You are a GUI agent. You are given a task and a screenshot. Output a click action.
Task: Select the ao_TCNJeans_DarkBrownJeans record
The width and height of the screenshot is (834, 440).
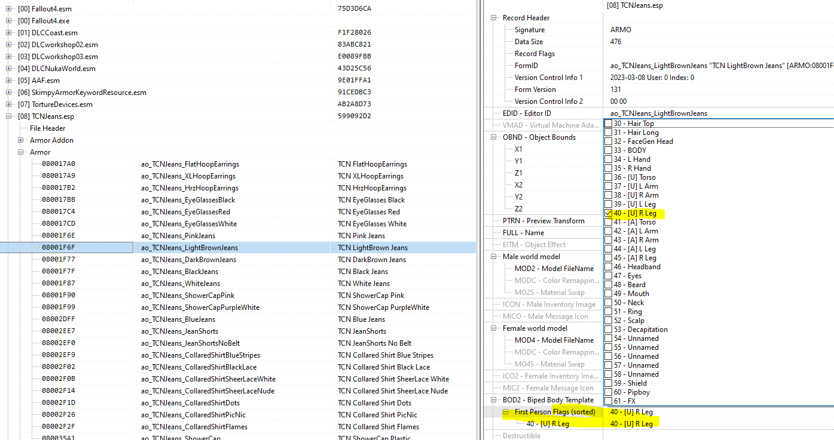tap(188, 260)
